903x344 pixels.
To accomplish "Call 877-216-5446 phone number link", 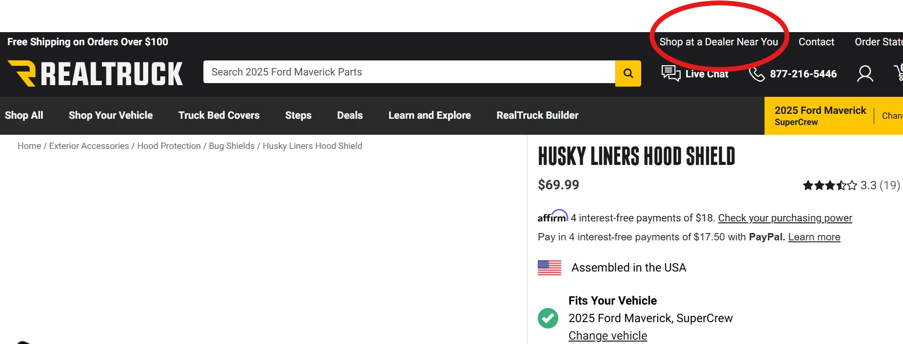I will coord(803,74).
